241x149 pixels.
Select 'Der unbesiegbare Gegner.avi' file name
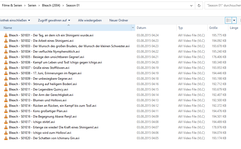pos(52,78)
